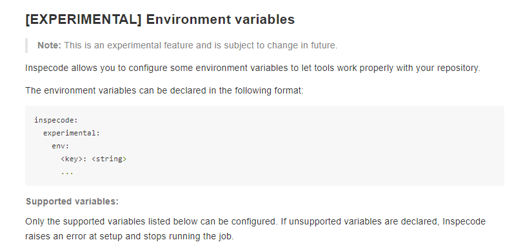Click the env key in code
512x249 pixels.
pos(61,146)
